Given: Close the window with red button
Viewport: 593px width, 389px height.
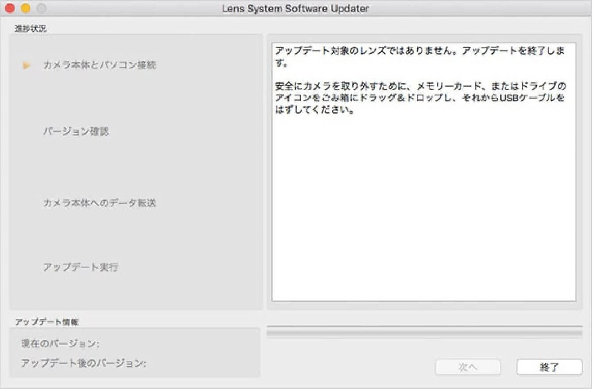Looking at the screenshot, I should click(x=10, y=8).
